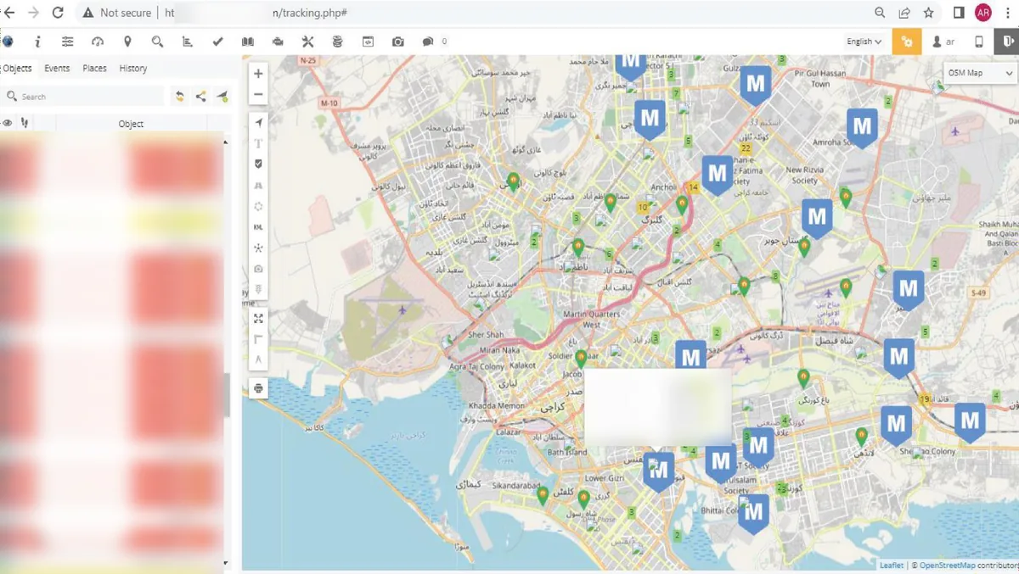Toggle routes road icon on map
1019x574 pixels.
[x=259, y=185]
